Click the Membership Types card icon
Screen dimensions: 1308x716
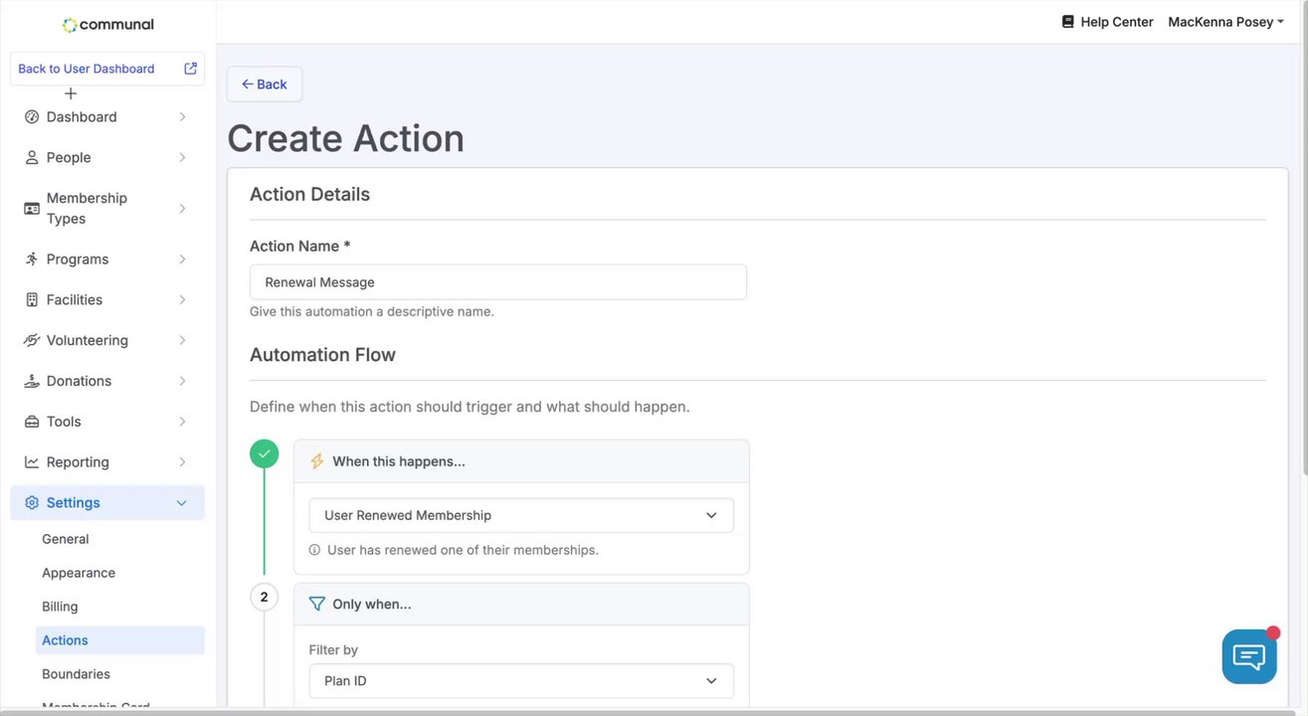point(32,209)
